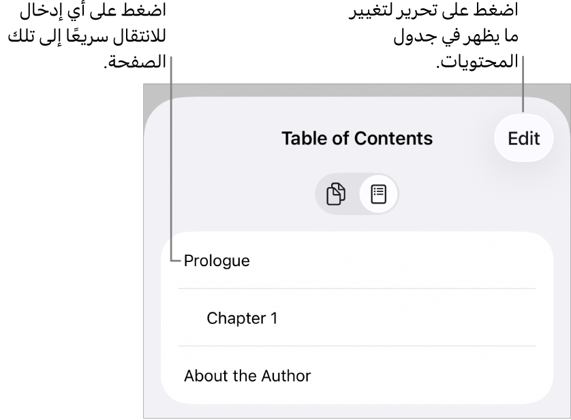The image size is (571, 420).
Task: Show page thumbnails using the two-pages icon
Action: point(336,194)
